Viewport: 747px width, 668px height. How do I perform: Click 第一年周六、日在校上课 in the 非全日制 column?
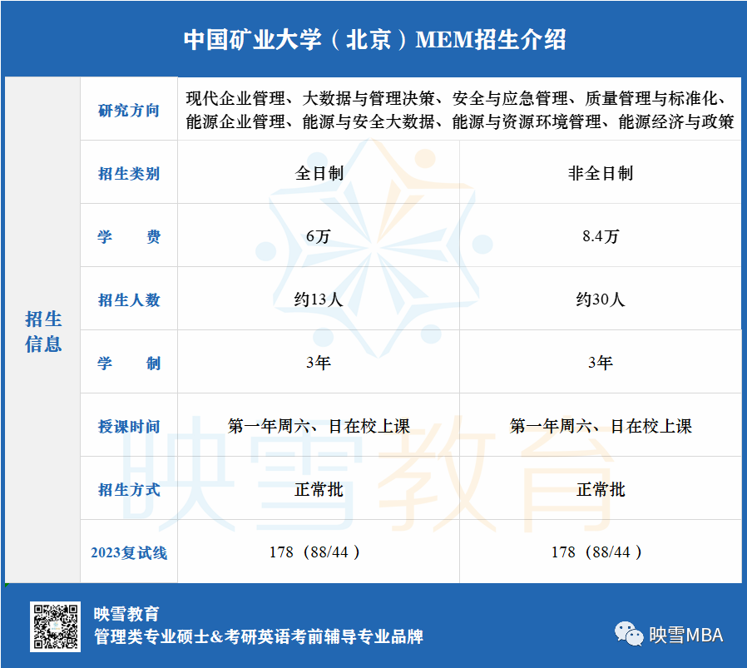(x=601, y=426)
